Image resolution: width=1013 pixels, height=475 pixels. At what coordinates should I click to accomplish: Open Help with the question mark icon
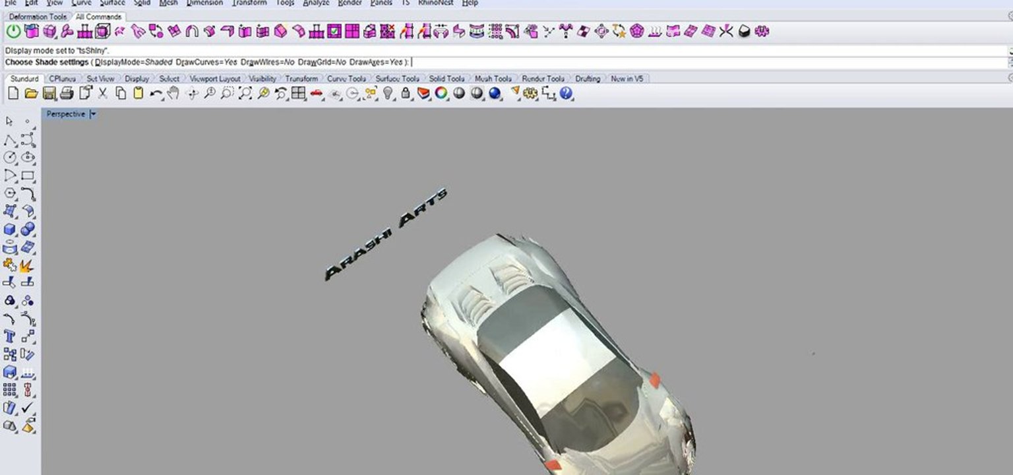566,94
